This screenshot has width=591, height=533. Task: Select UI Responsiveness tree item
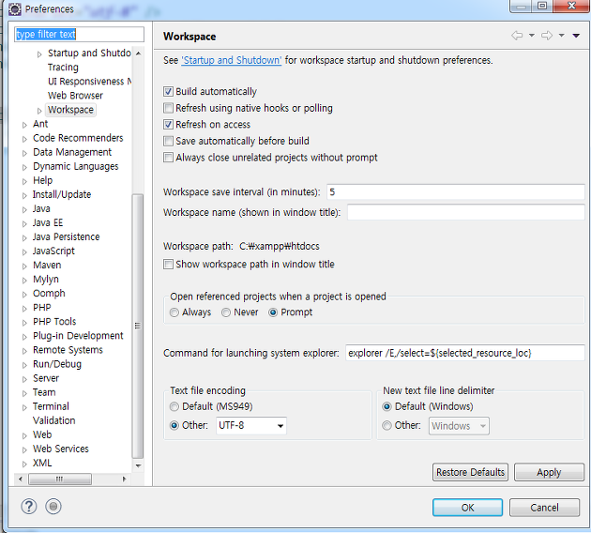click(x=90, y=82)
